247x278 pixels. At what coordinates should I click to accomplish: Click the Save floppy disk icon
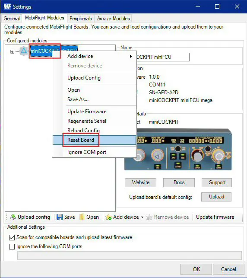[60, 217]
